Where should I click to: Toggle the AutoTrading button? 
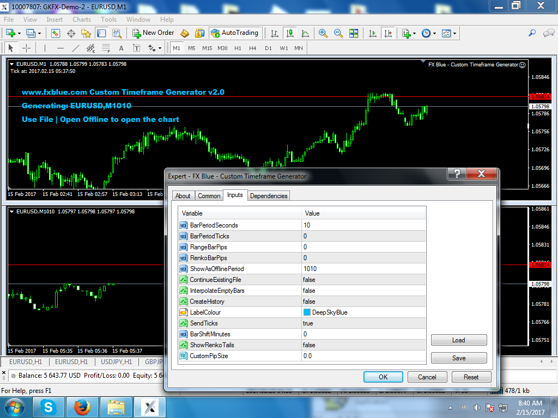(235, 33)
